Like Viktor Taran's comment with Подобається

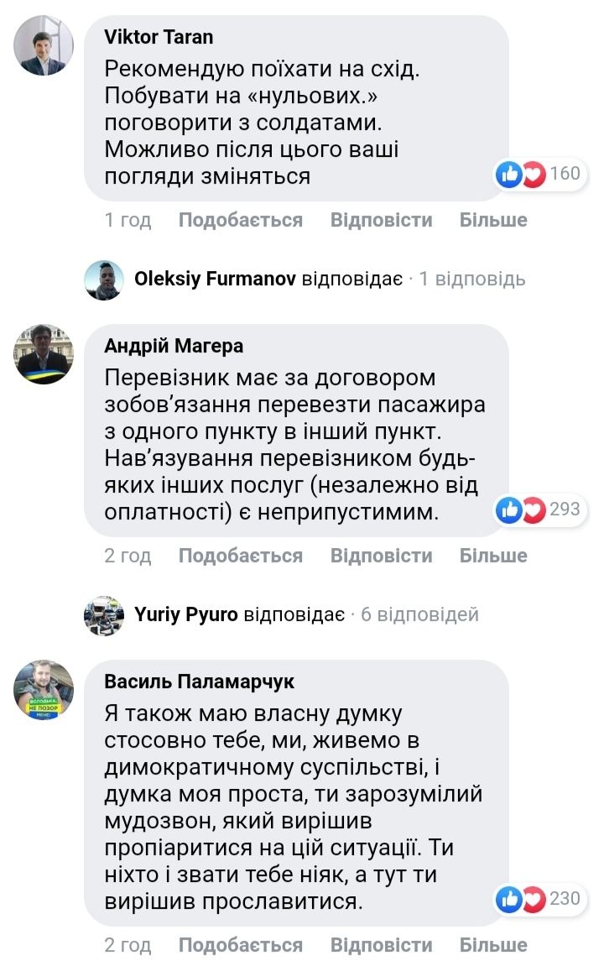coord(240,221)
